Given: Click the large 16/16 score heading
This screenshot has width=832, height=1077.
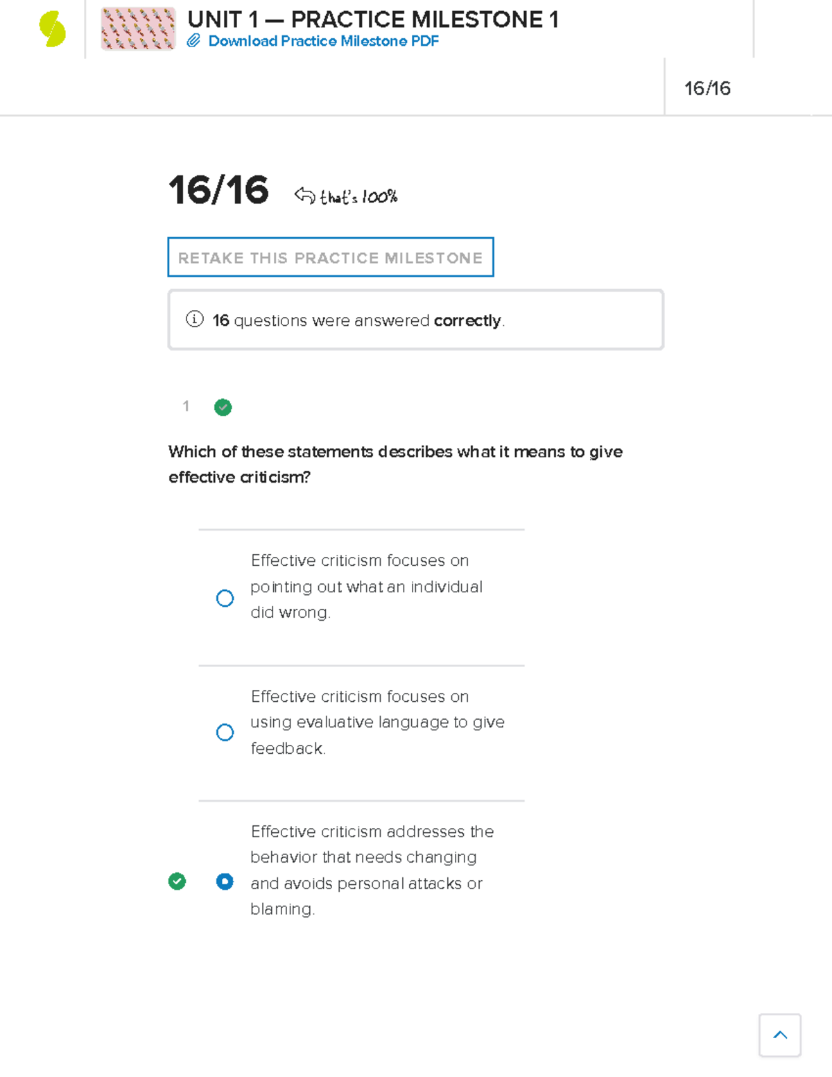Looking at the screenshot, I should 218,190.
